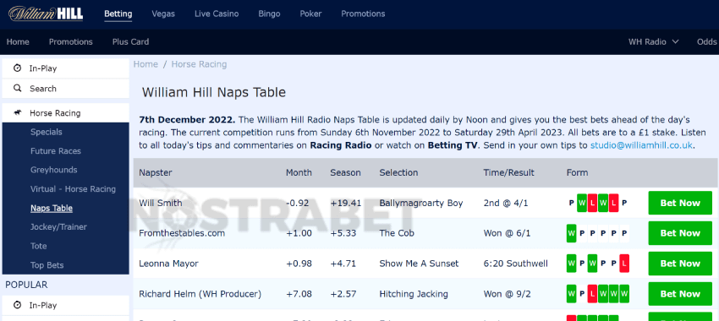Click Bet Now for Will Smith

coord(680,203)
